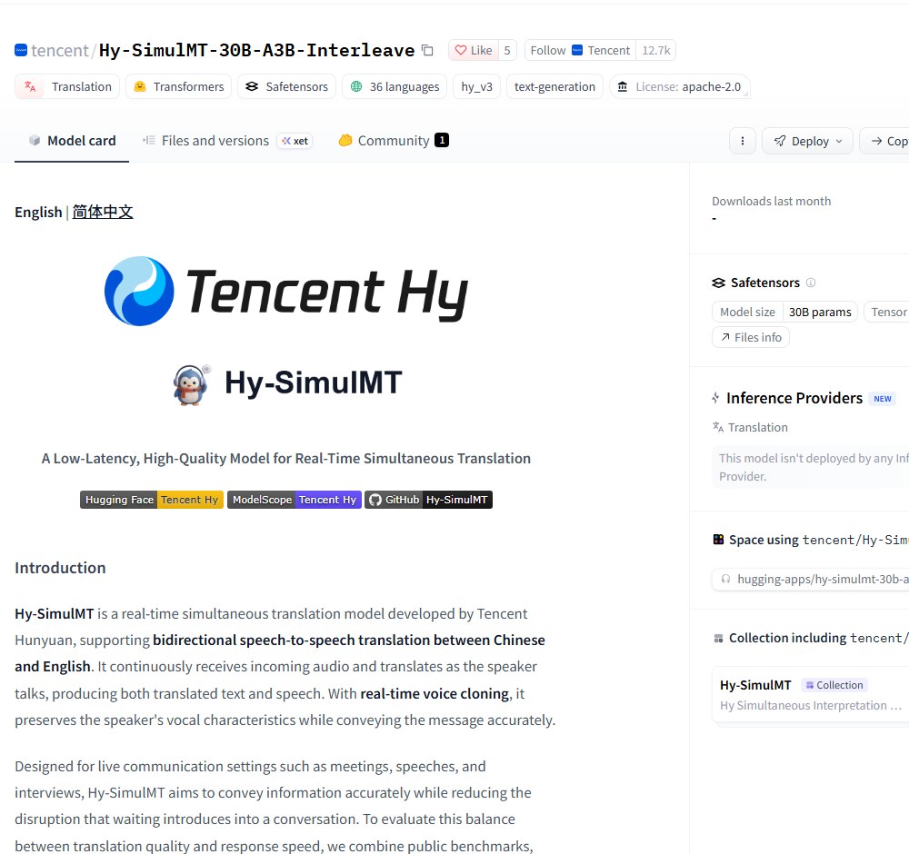Image resolution: width=909 pixels, height=854 pixels.
Task: Click the Tencent Hy logo image
Action: (x=286, y=292)
